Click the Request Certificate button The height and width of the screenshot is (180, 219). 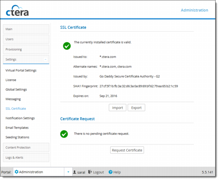pos(127,150)
